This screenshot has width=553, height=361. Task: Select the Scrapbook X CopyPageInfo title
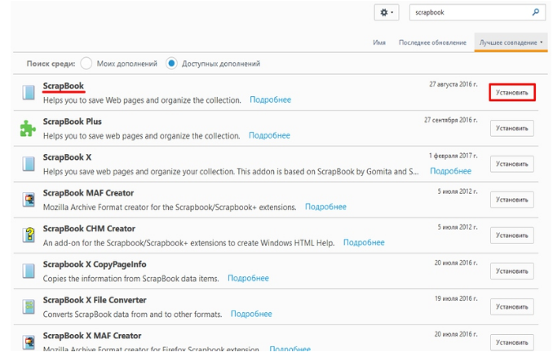95,265
